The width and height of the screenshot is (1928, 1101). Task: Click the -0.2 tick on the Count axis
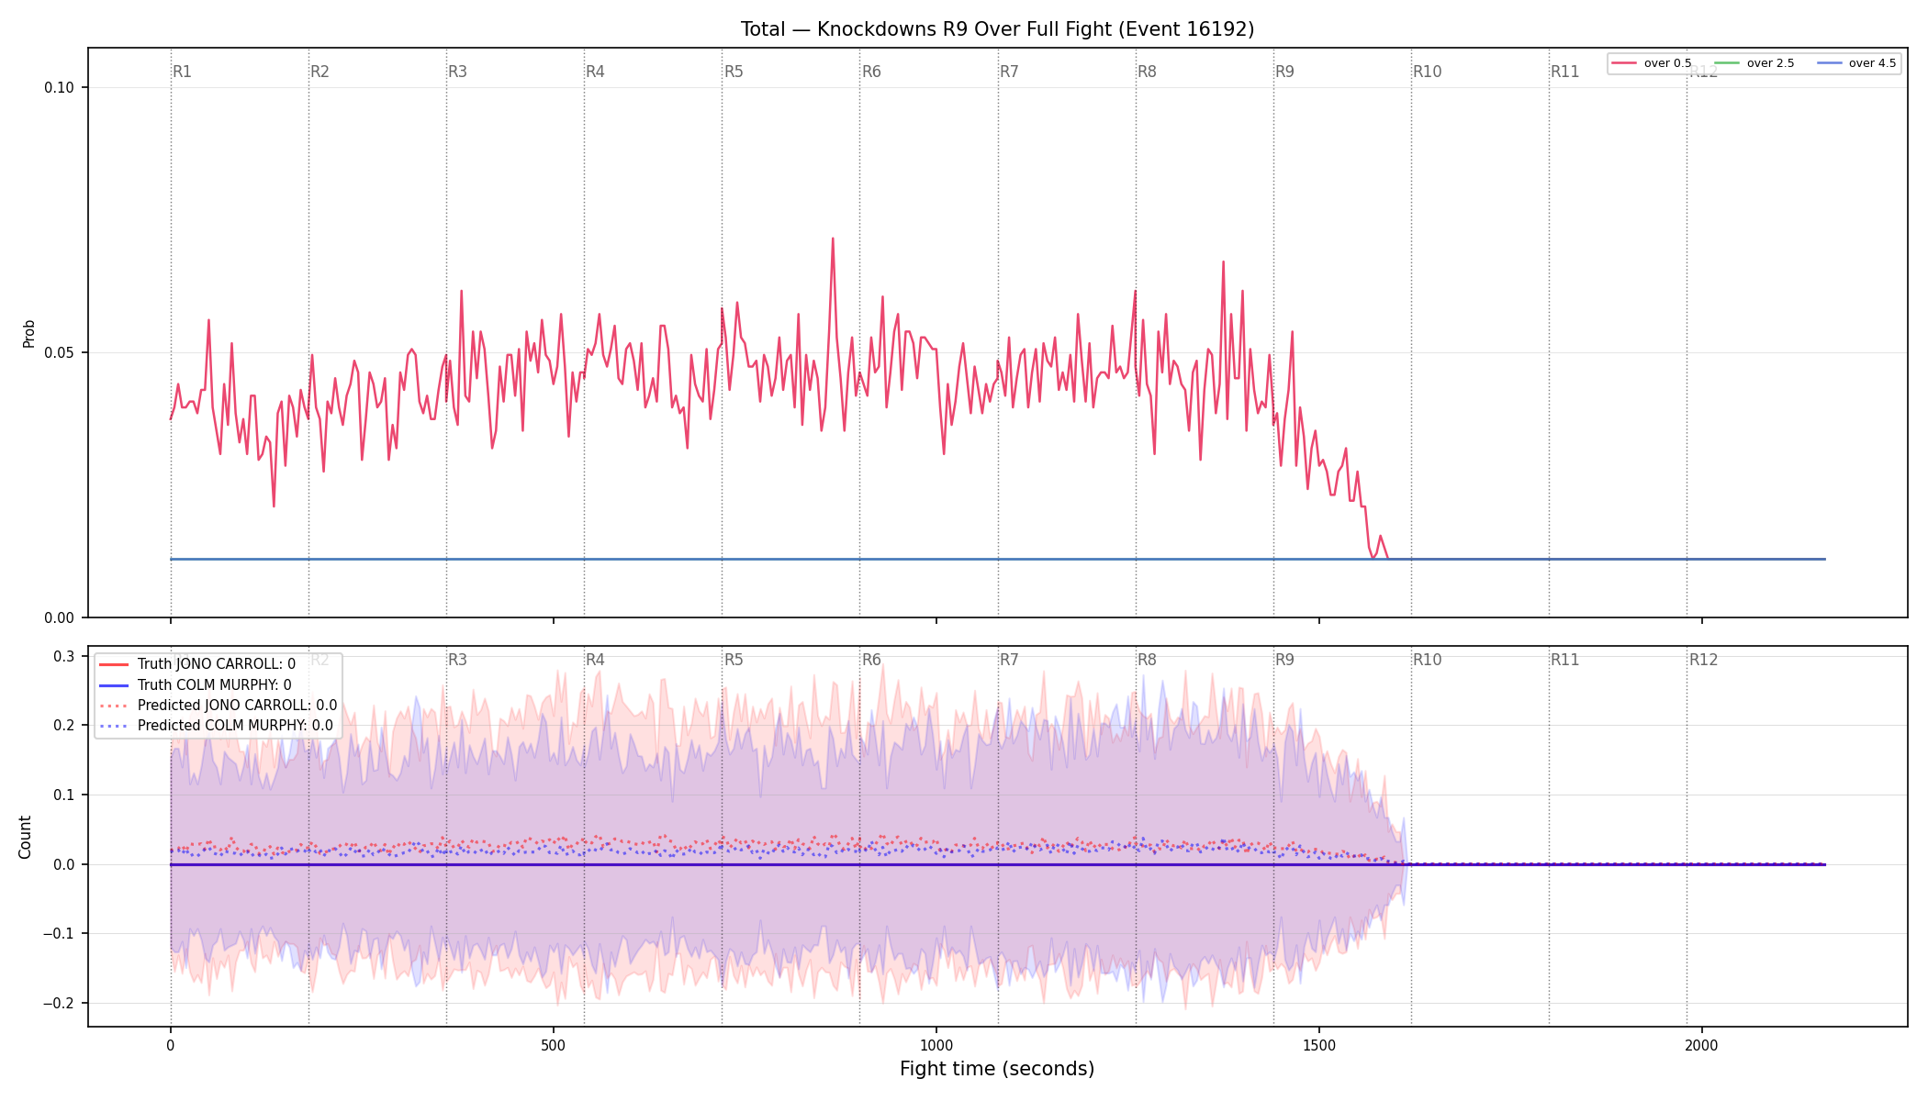[60, 1004]
